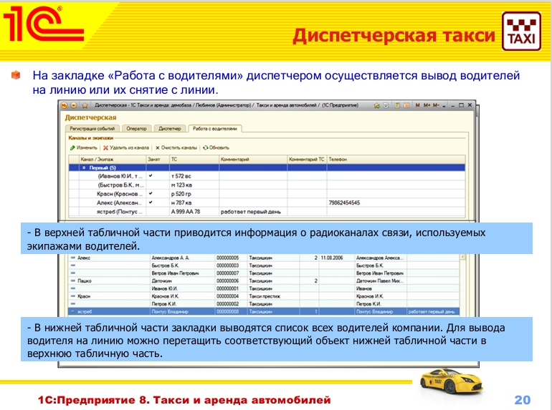552x410 pixels.
Task: Open the Оператор tab
Action: coord(135,129)
